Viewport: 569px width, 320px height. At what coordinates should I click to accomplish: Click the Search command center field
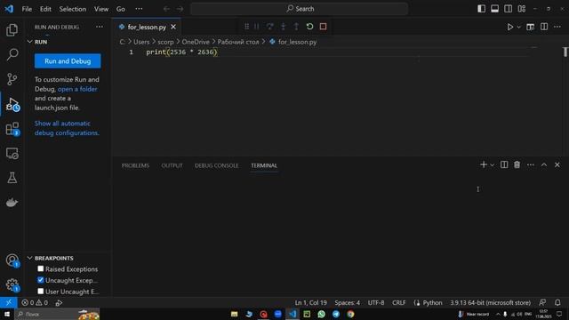pyautogui.click(x=300, y=9)
